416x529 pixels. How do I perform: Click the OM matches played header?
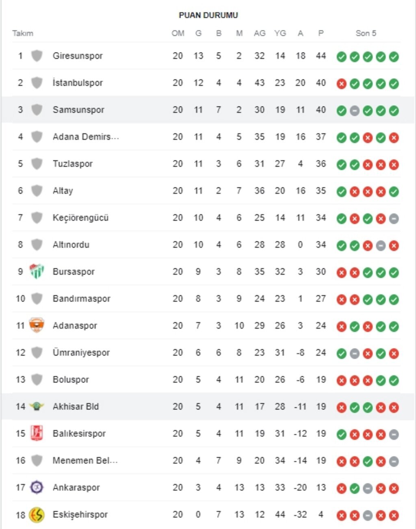[x=178, y=33]
